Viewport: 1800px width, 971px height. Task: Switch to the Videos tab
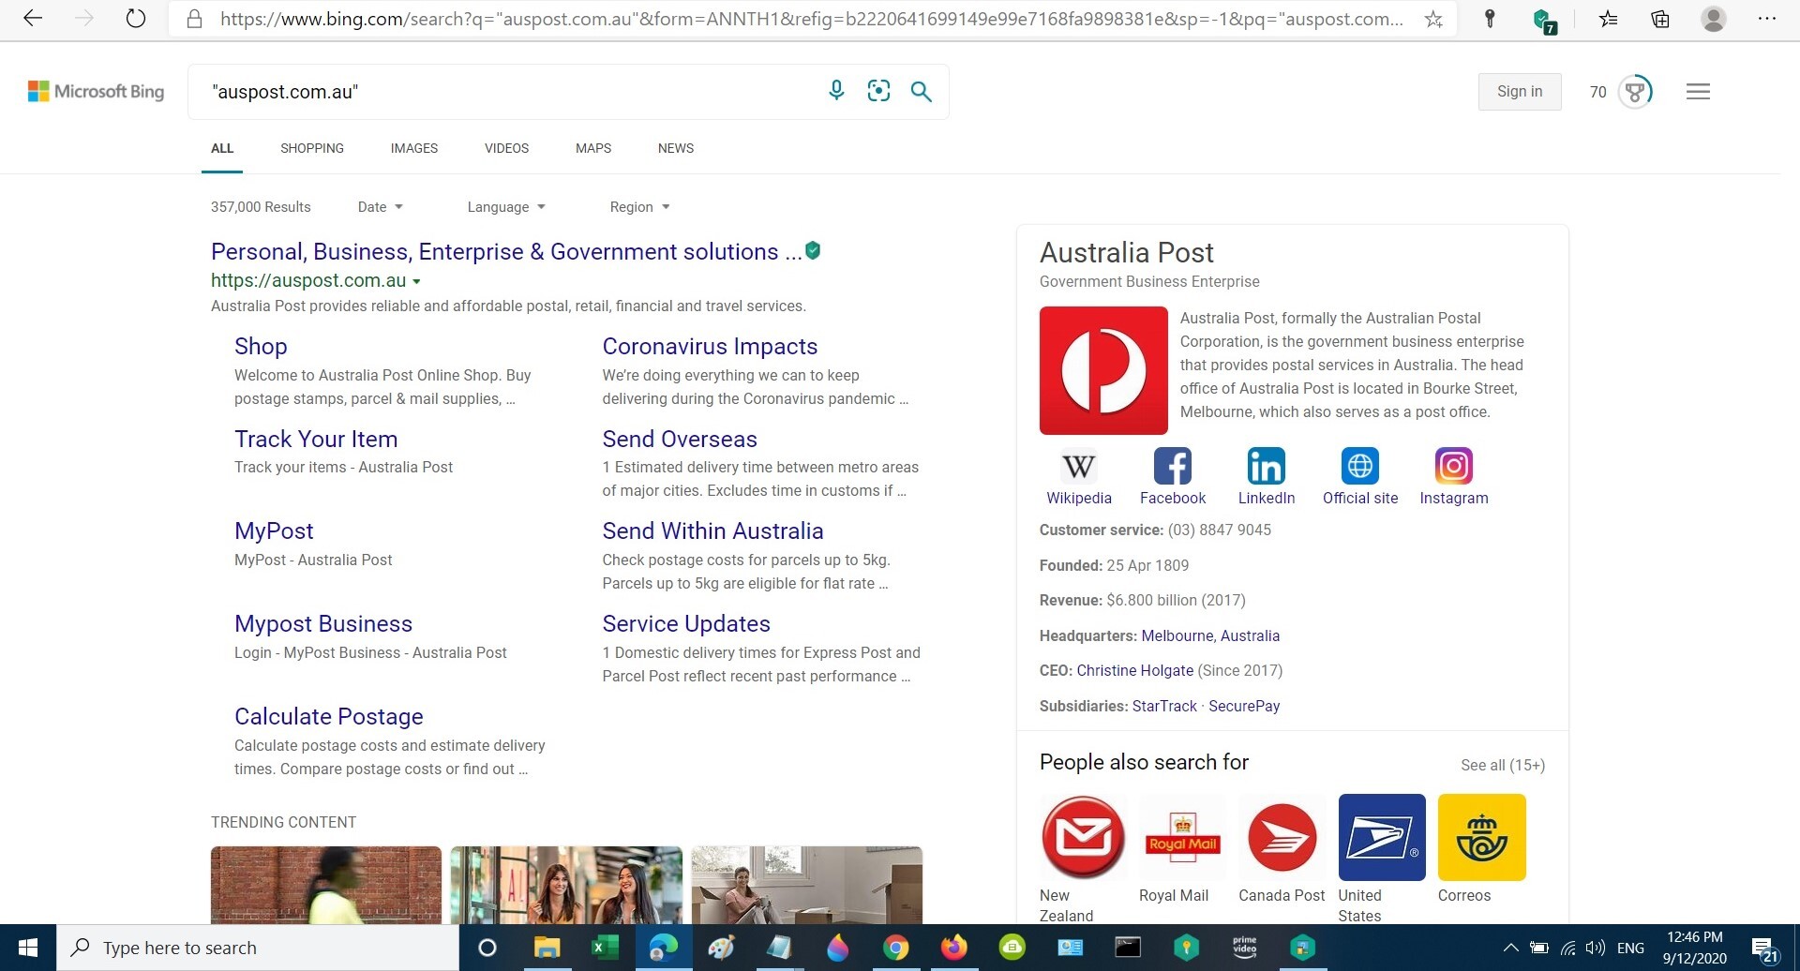506,148
